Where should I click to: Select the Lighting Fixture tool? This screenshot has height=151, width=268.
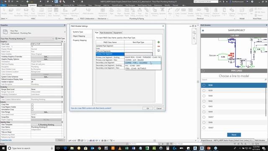coord(232,12)
